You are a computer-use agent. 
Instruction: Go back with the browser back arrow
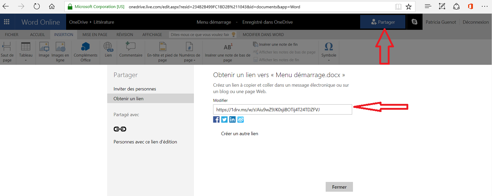[6, 7]
